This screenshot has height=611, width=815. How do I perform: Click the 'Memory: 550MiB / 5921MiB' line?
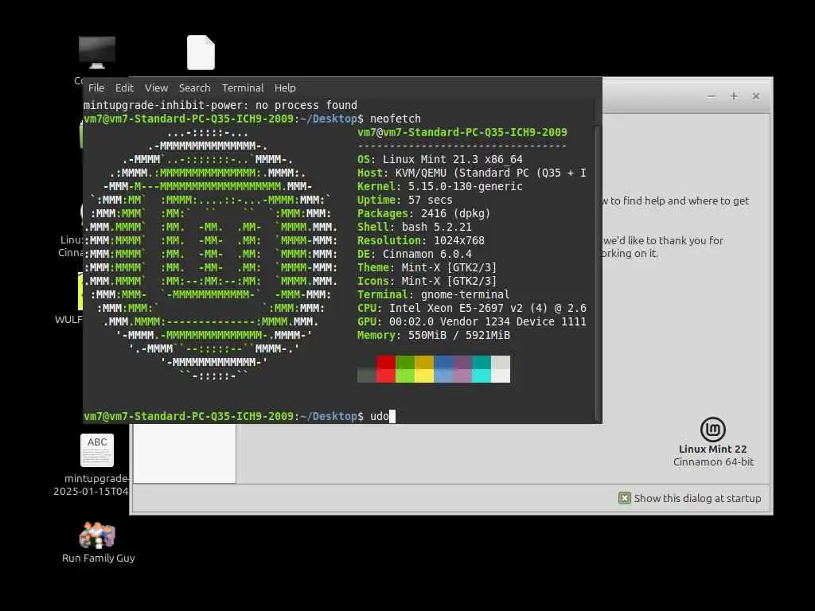click(x=434, y=335)
